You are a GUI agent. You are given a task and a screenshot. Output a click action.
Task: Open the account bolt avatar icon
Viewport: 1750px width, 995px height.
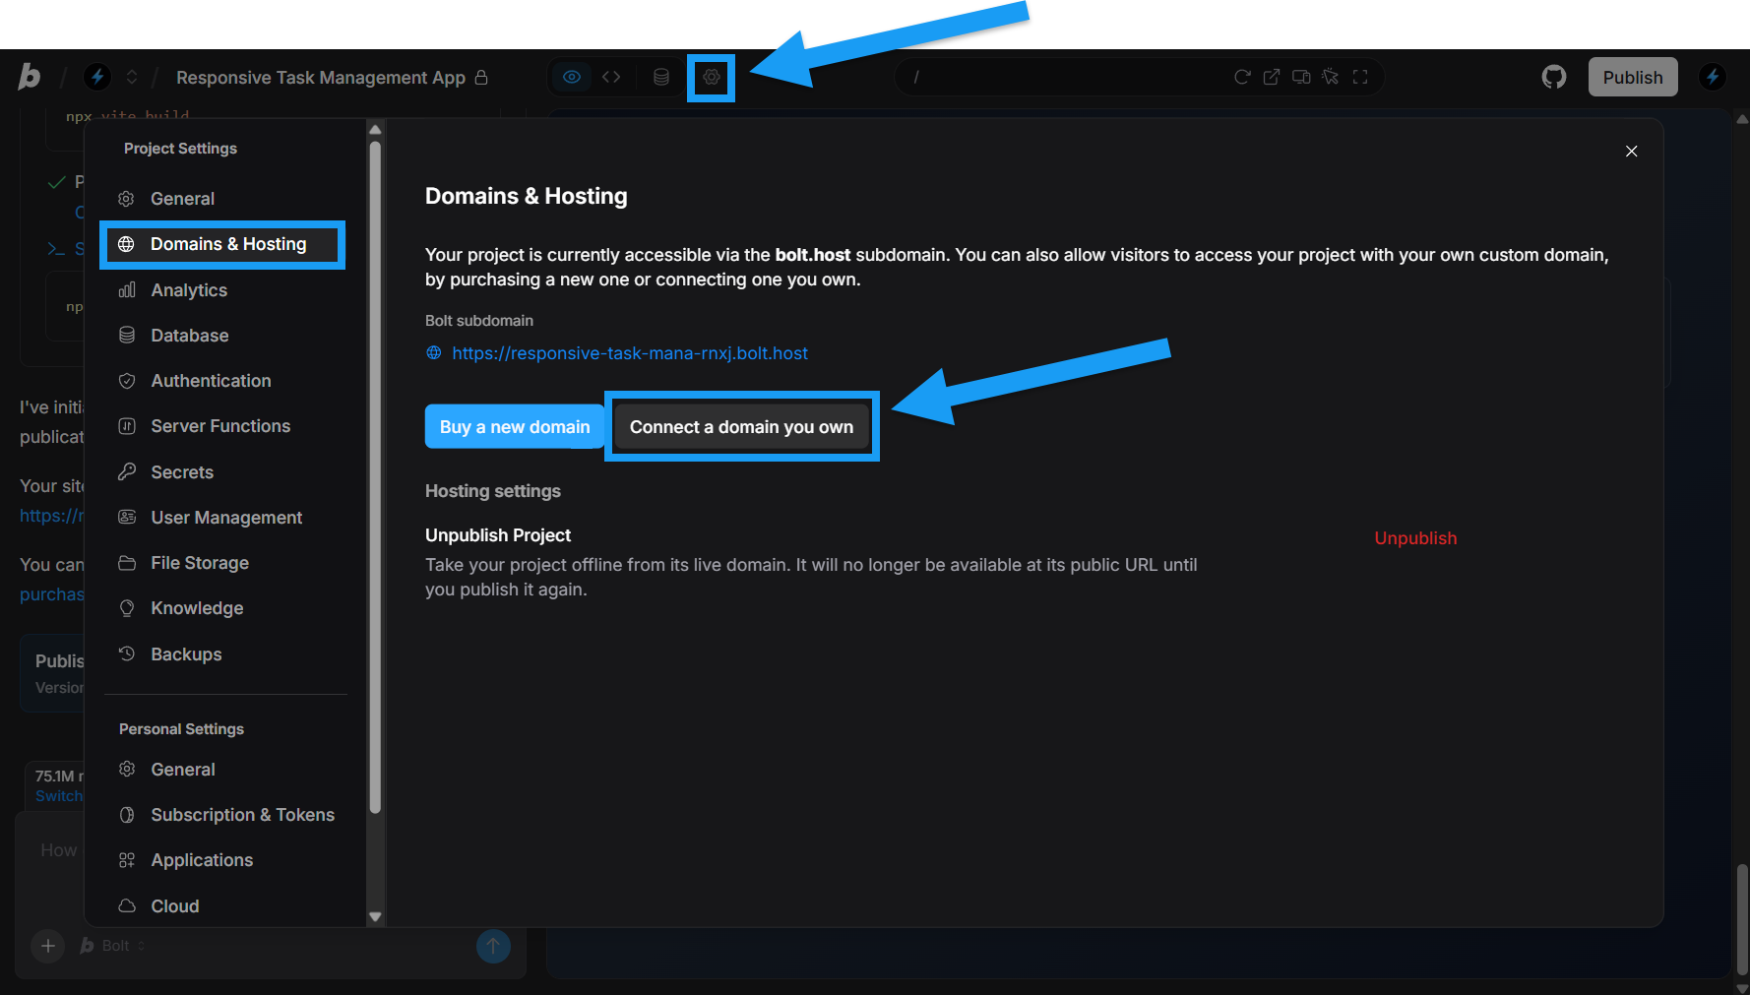pyautogui.click(x=1713, y=77)
